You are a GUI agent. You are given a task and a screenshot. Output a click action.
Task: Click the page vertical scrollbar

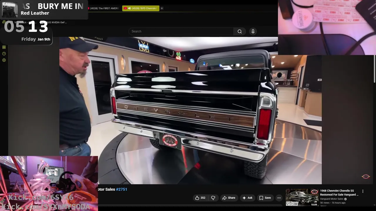click(x=375, y=69)
